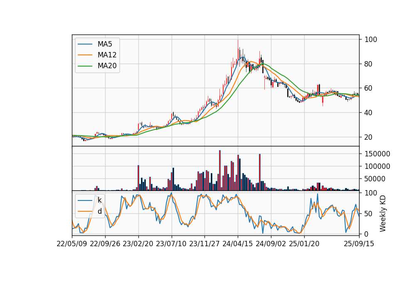Click the 23/07/10 date label
The image size is (399, 287).
pyautogui.click(x=171, y=244)
